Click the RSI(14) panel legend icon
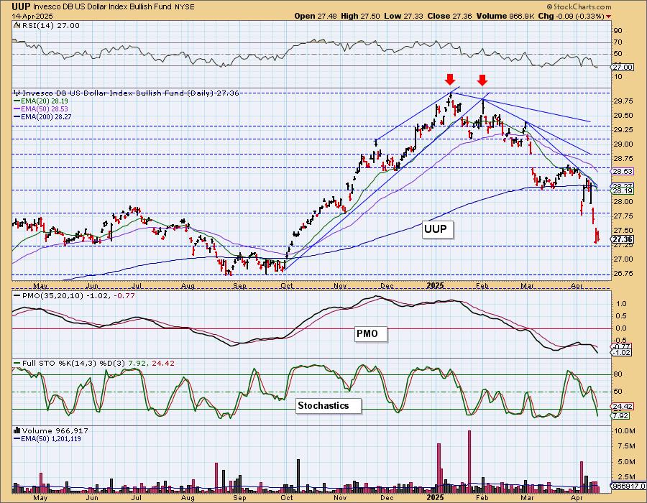647x503 pixels. (17, 26)
